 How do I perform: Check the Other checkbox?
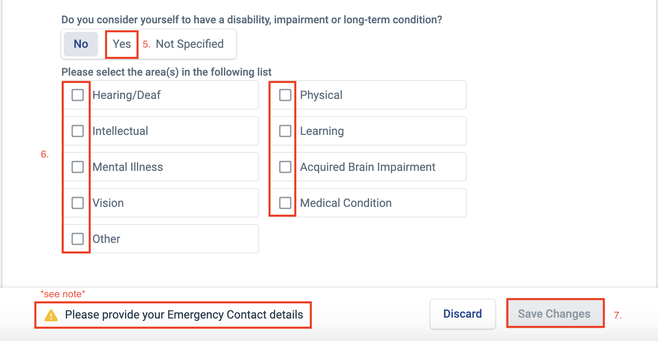[x=78, y=239]
